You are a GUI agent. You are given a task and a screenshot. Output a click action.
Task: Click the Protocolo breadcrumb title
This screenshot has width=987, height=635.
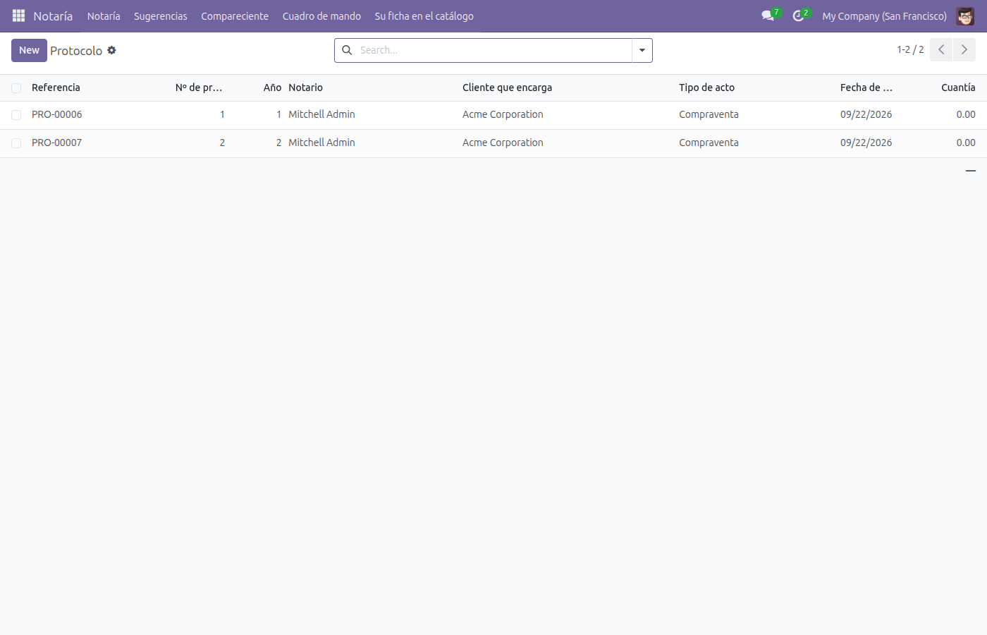[x=76, y=51]
